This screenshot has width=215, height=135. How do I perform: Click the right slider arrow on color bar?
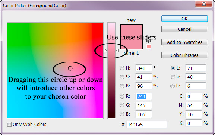(x=117, y=51)
